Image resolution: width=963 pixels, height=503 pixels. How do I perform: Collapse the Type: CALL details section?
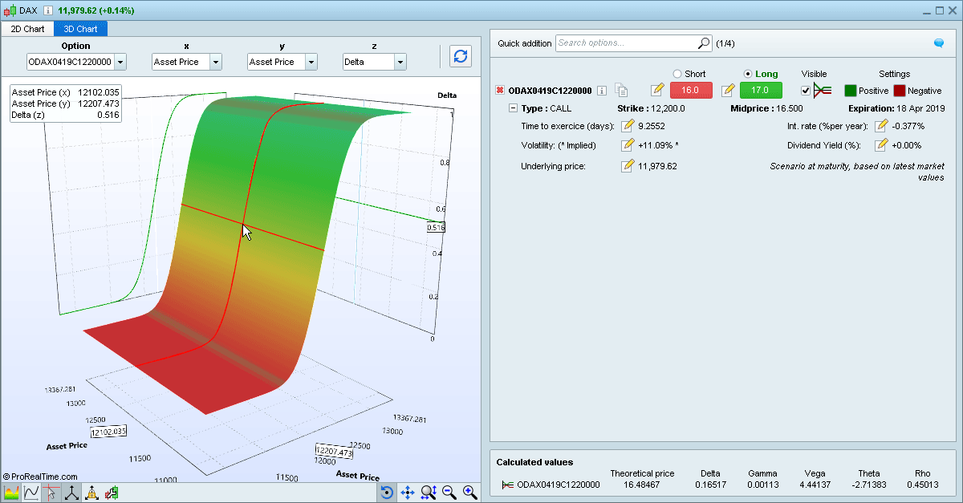pyautogui.click(x=513, y=107)
